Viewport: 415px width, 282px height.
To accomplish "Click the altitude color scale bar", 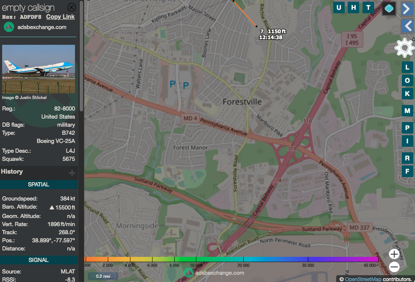I will click(x=232, y=259).
